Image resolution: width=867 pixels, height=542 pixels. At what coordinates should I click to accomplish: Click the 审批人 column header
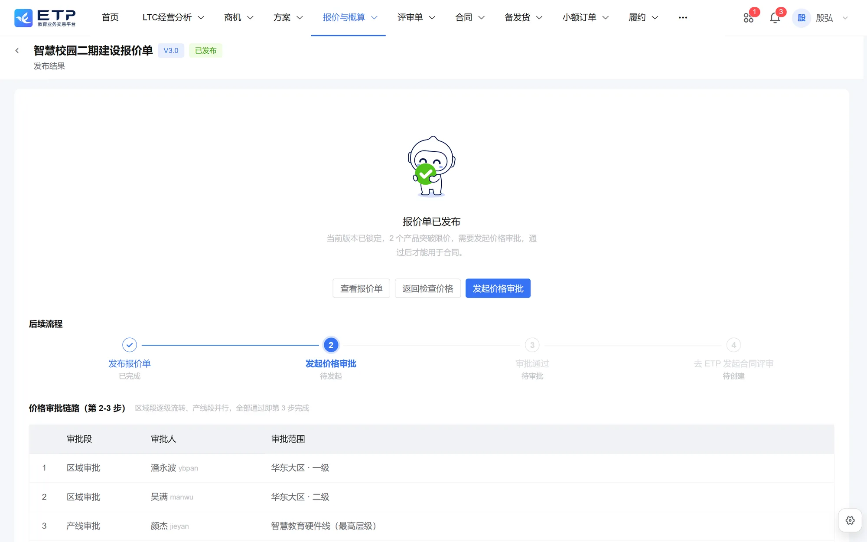pos(163,439)
